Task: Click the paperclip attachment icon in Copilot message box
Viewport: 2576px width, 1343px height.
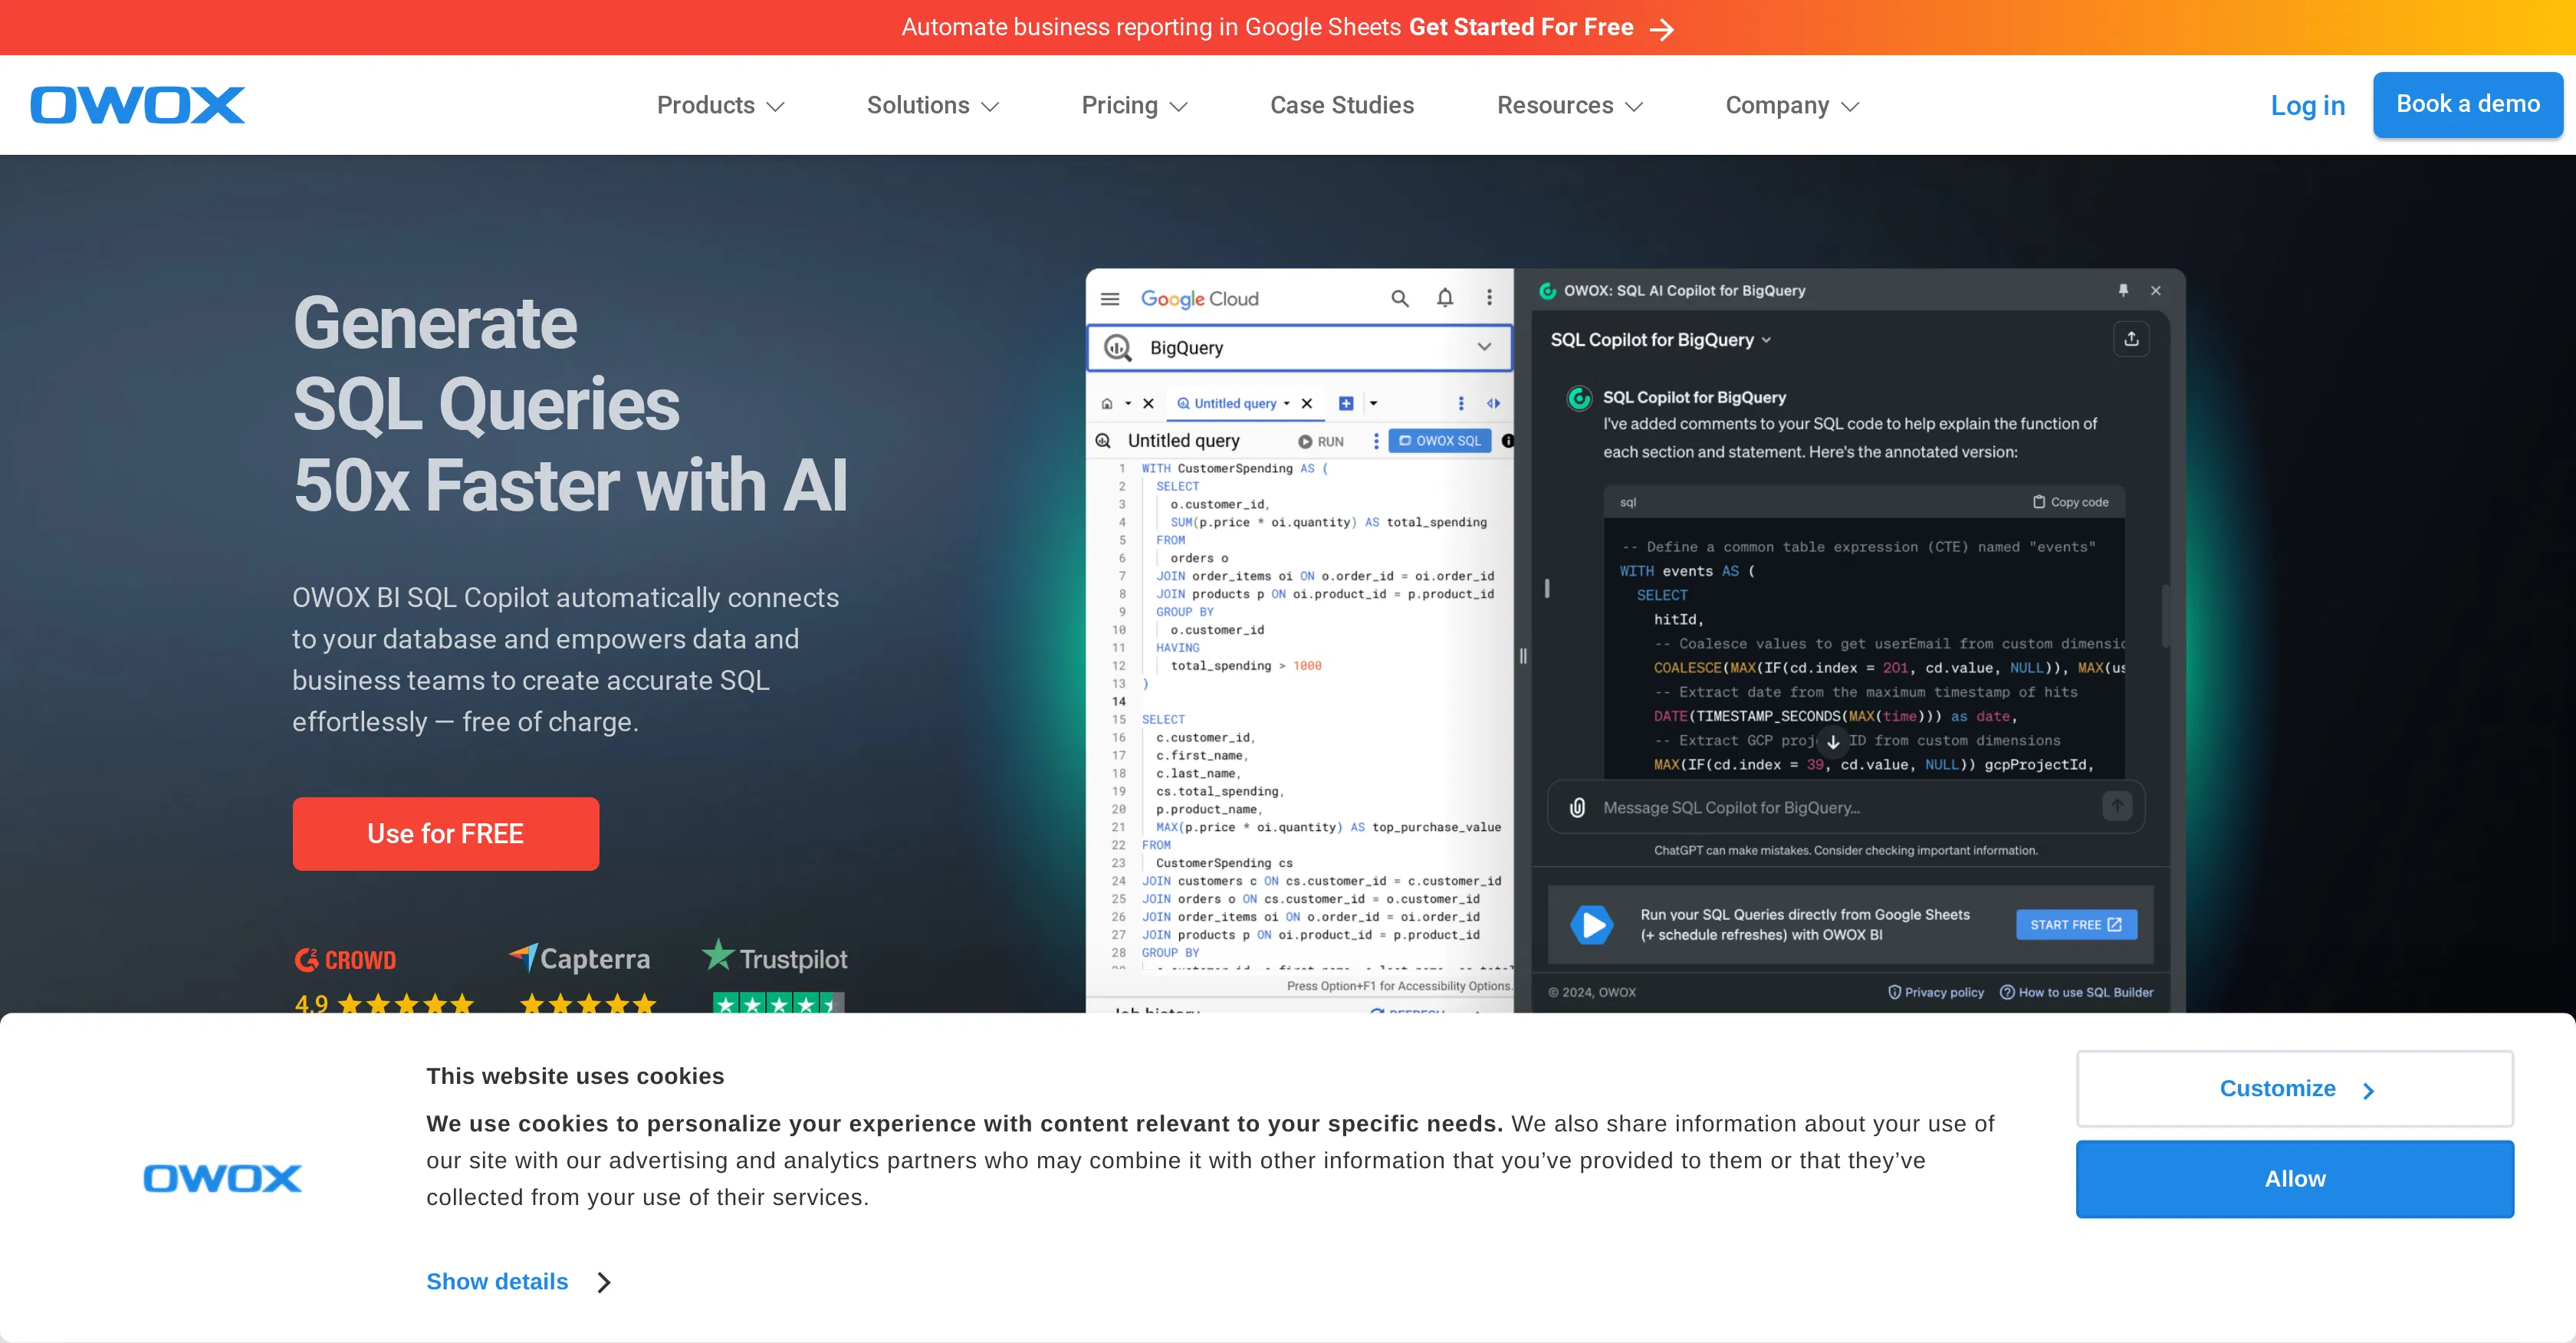Action: [1577, 807]
